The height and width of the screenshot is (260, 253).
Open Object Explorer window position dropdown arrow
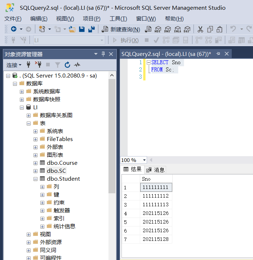(x=96, y=54)
